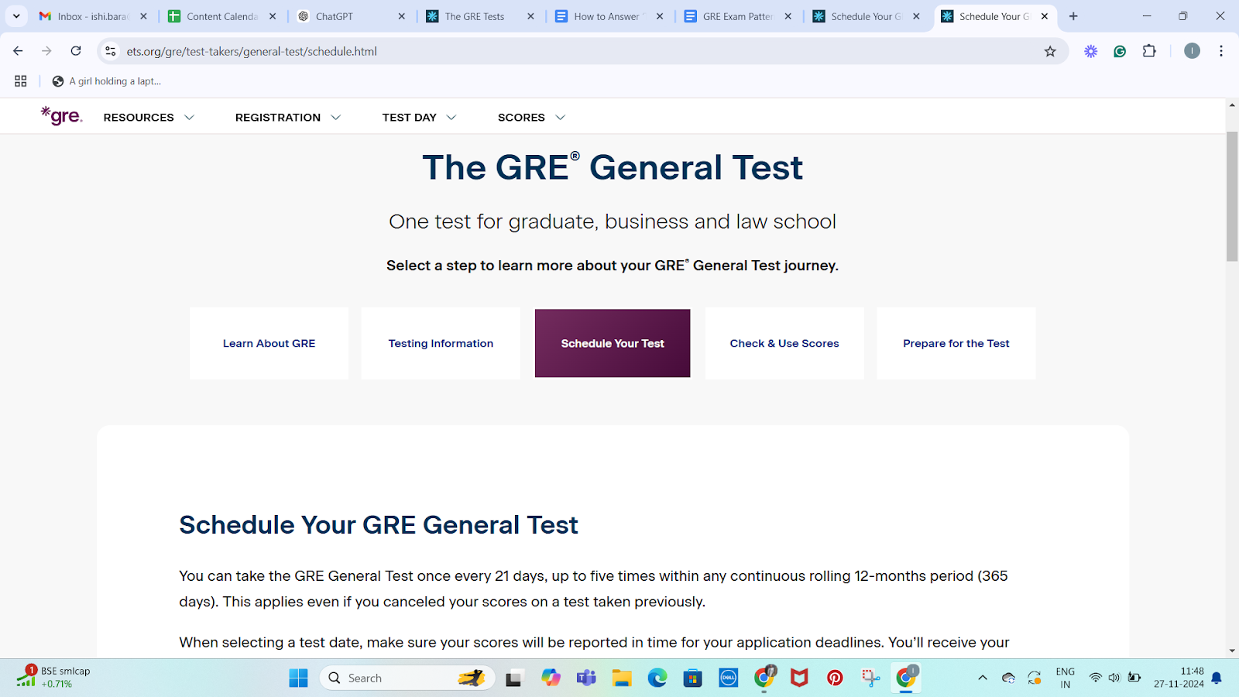Click the ENG IN language indicator
The image size is (1239, 697).
[1066, 678]
